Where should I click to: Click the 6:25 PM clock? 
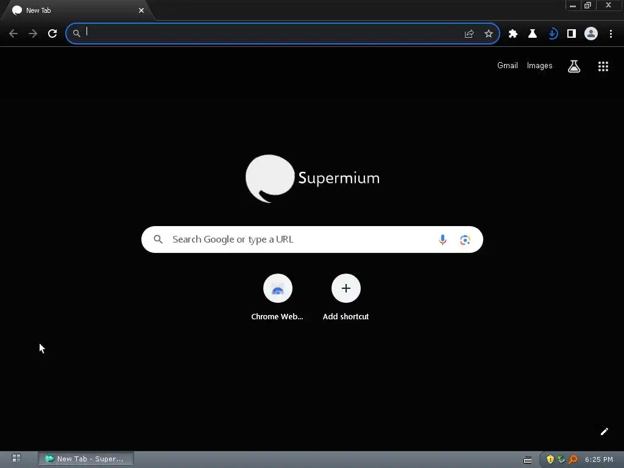599,459
